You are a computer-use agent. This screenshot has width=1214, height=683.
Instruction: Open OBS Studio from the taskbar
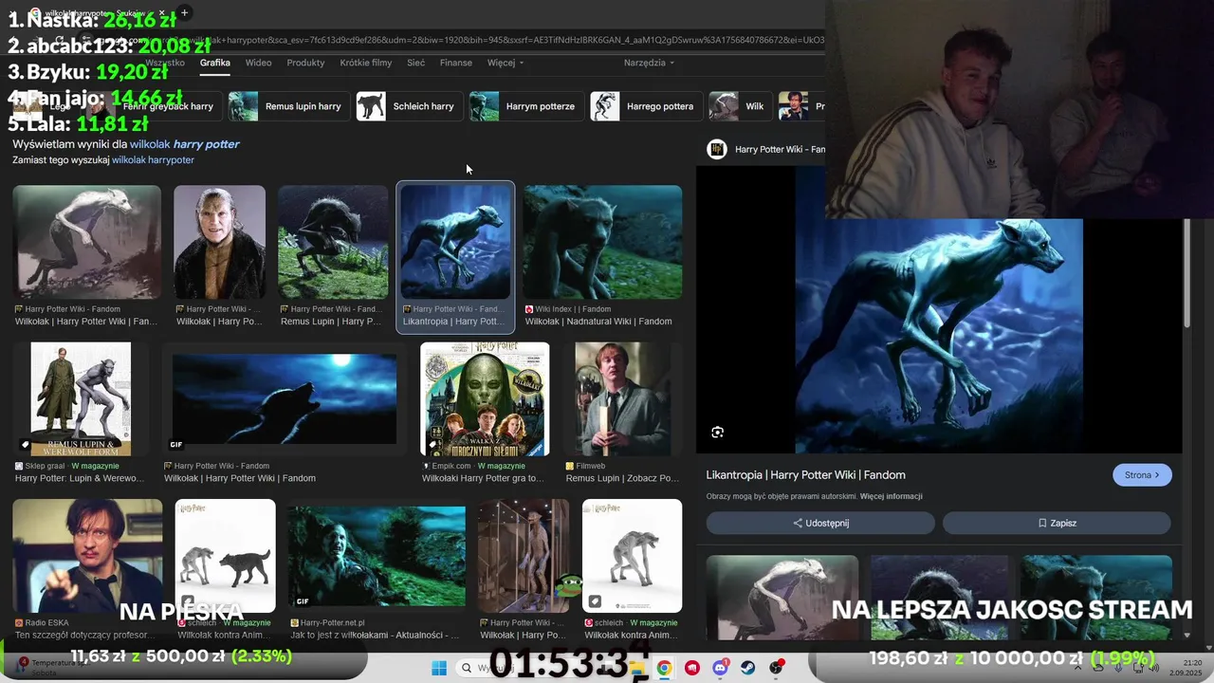tap(777, 668)
